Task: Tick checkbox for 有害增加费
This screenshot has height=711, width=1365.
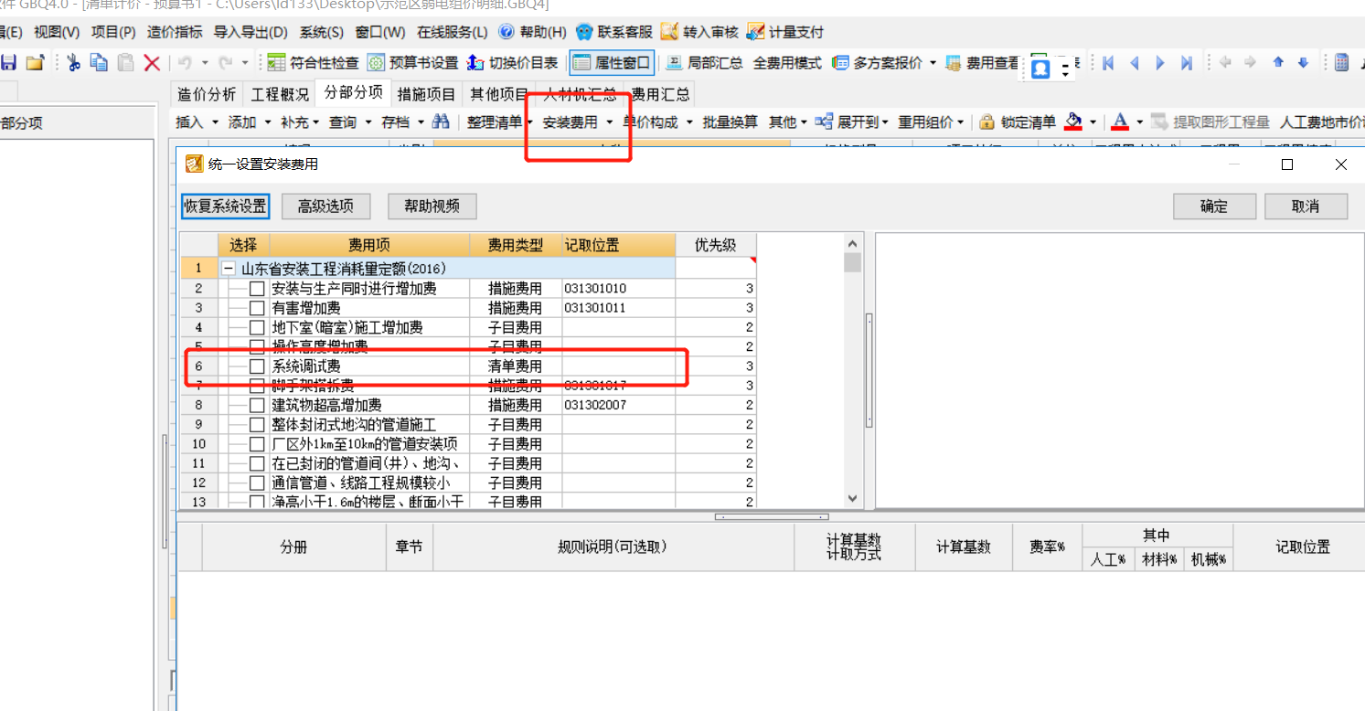Action: pyautogui.click(x=257, y=308)
